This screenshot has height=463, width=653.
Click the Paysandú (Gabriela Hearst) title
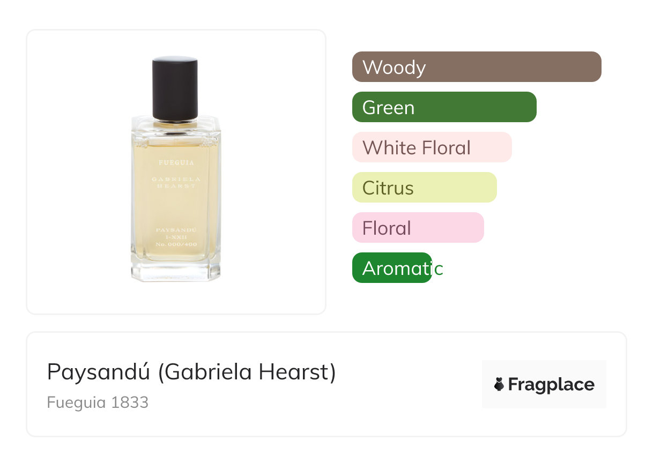(x=191, y=372)
